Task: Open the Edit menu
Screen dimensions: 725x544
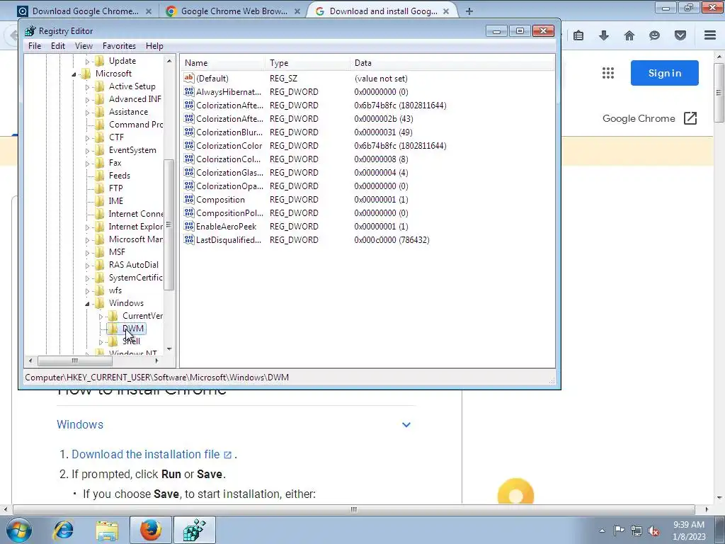Action: (58, 46)
